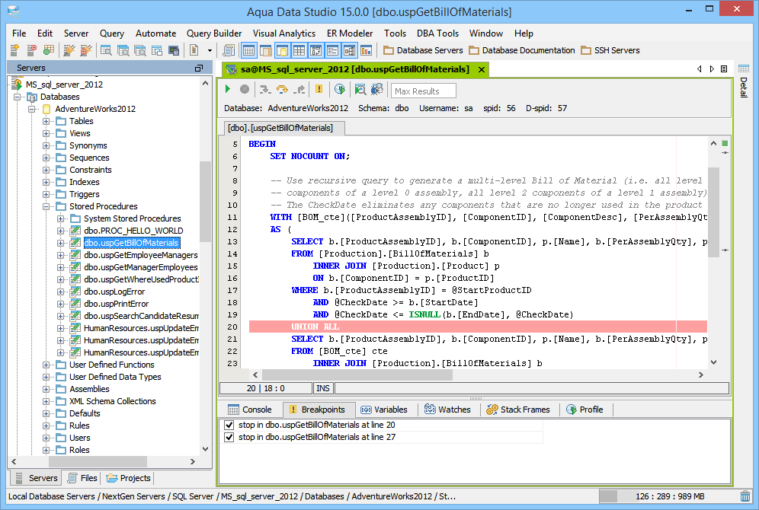This screenshot has width=759, height=510.
Task: Click the Step Into debugger icon
Action: click(x=265, y=90)
